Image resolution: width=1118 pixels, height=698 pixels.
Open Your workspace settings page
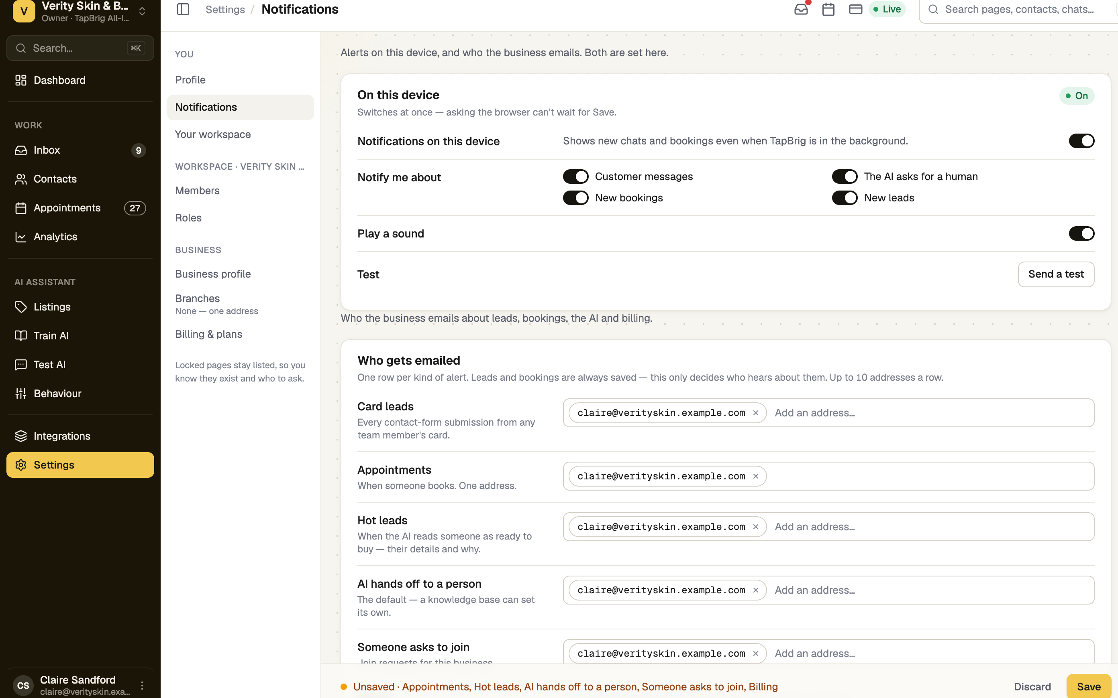tap(240, 134)
